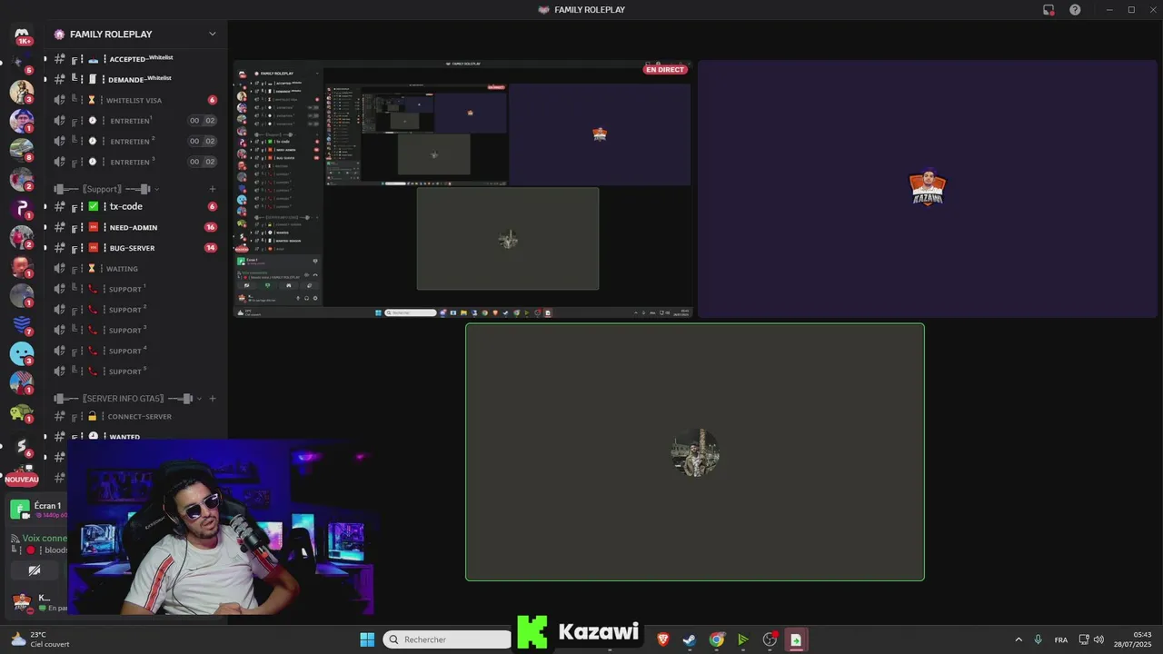
Task: Join the SUPPORT 4 voice channel
Action: click(x=134, y=351)
